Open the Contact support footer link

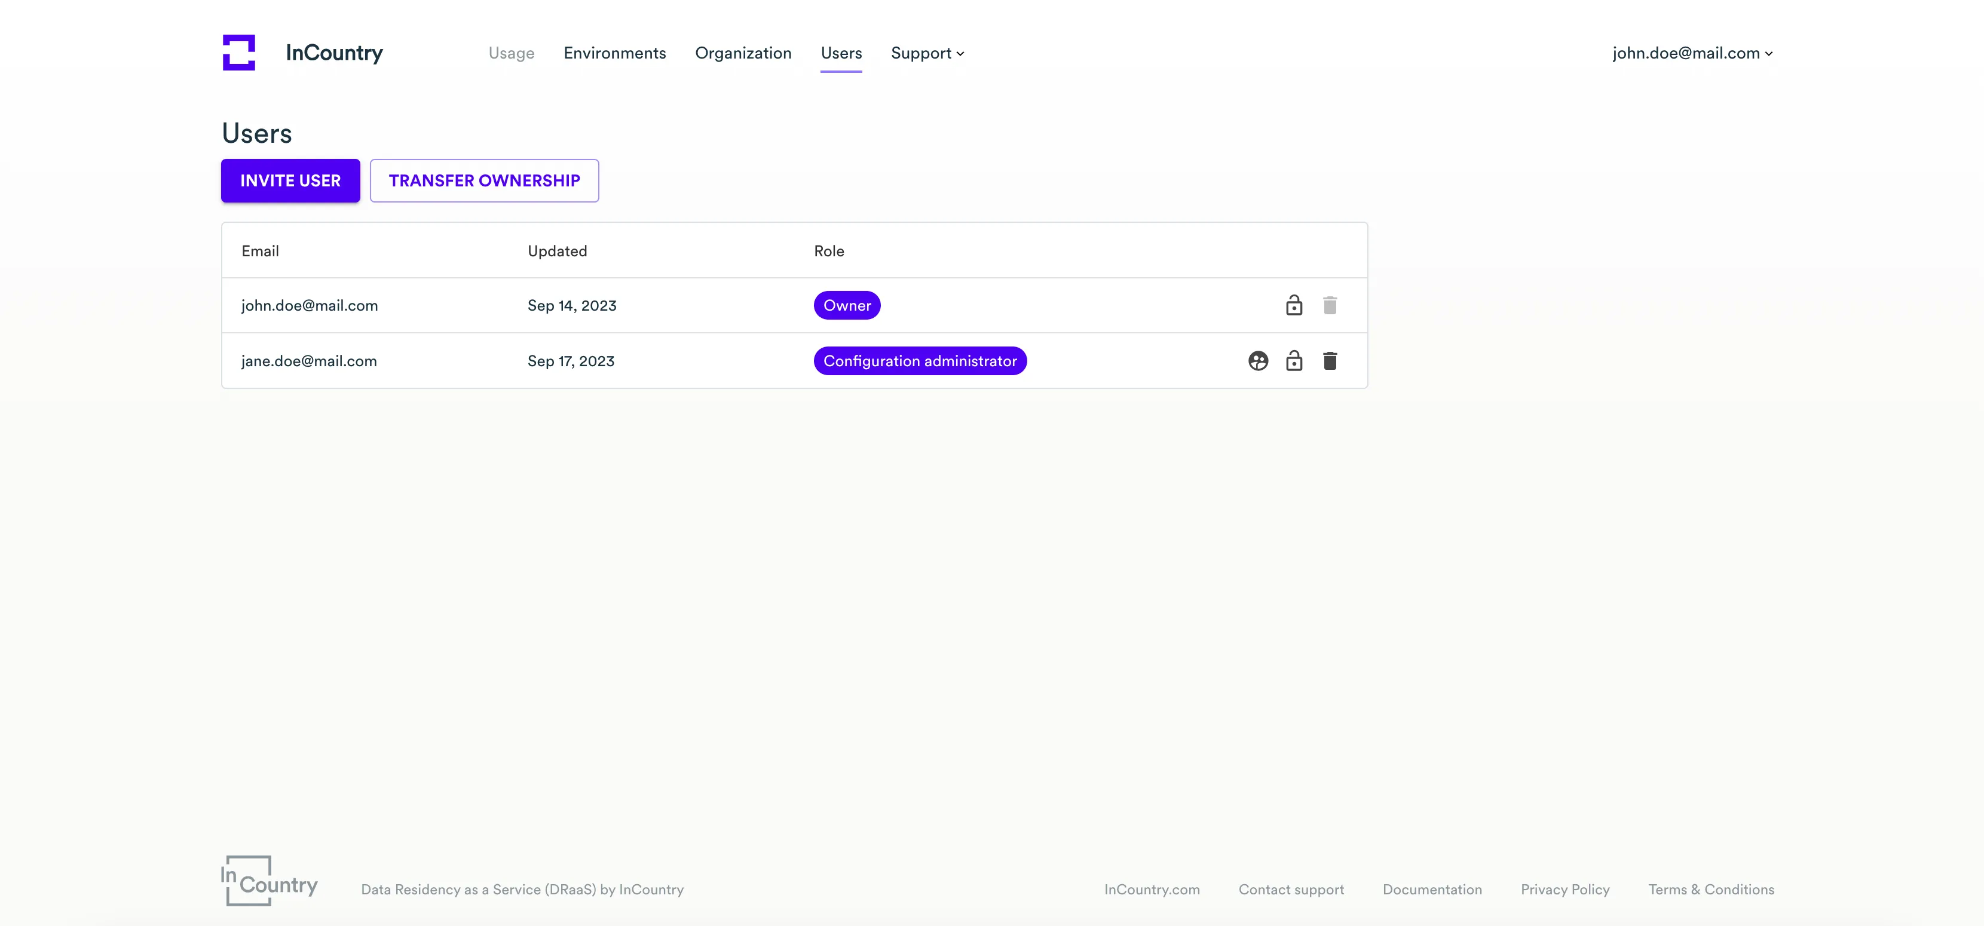pos(1291,889)
